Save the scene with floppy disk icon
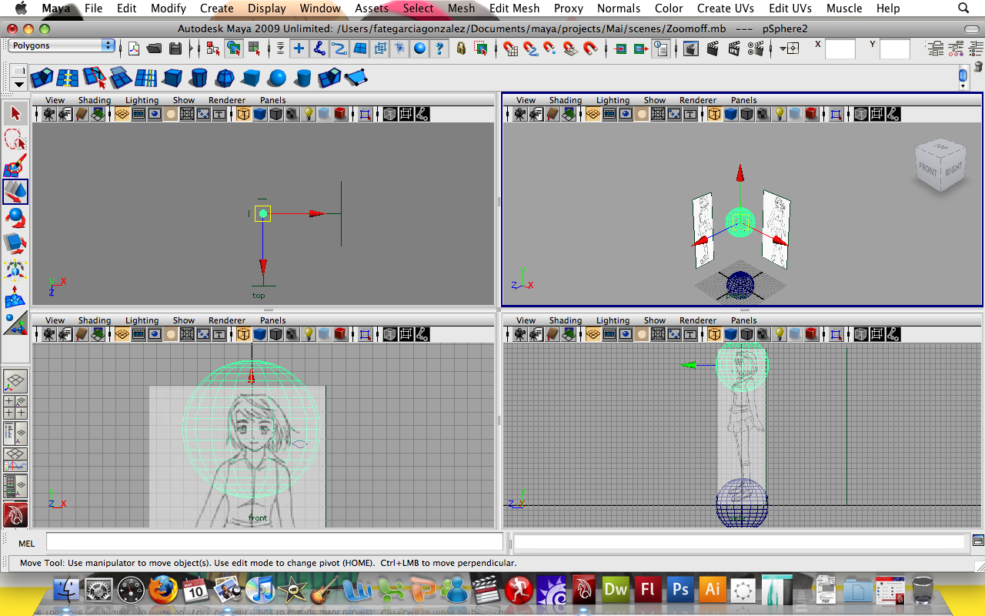Image resolution: width=985 pixels, height=616 pixels. [175, 49]
